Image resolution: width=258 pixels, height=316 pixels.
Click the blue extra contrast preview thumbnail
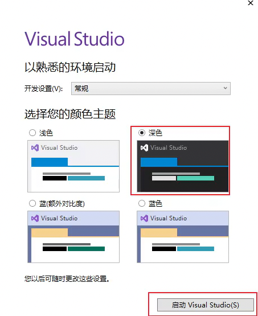coord(73,237)
